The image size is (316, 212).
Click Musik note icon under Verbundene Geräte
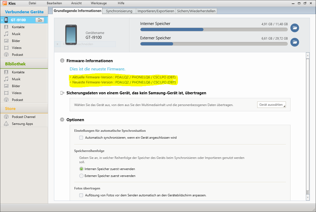pos(6,34)
